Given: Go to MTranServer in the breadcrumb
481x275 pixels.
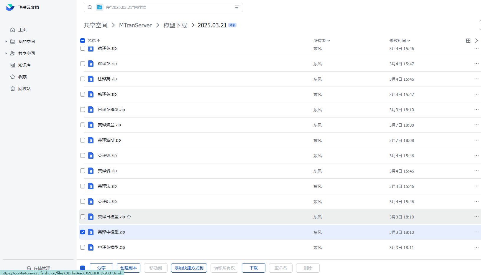Looking at the screenshot, I should coord(135,25).
